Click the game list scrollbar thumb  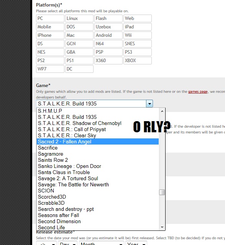pyautogui.click(x=162, y=192)
